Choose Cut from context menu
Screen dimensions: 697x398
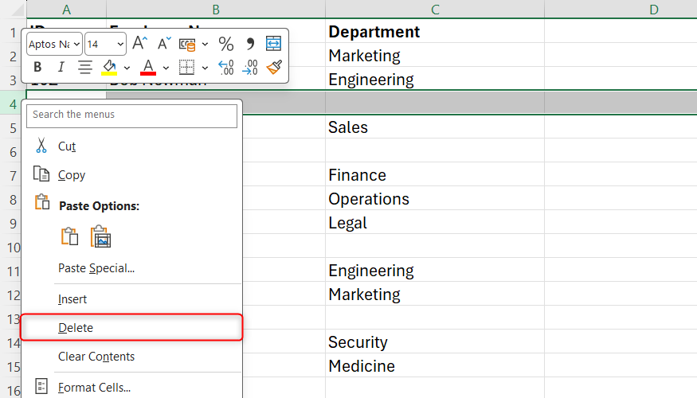131,146
